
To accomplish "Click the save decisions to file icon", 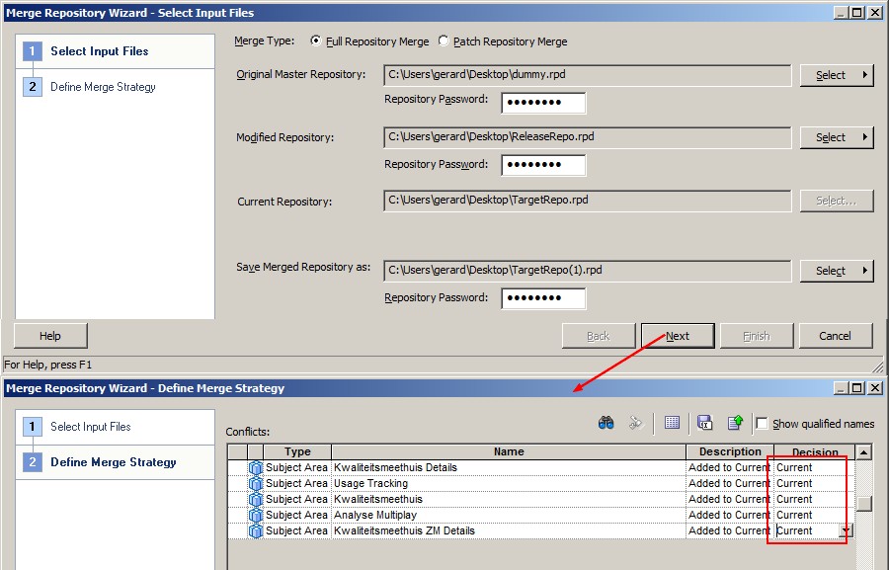I will 704,423.
